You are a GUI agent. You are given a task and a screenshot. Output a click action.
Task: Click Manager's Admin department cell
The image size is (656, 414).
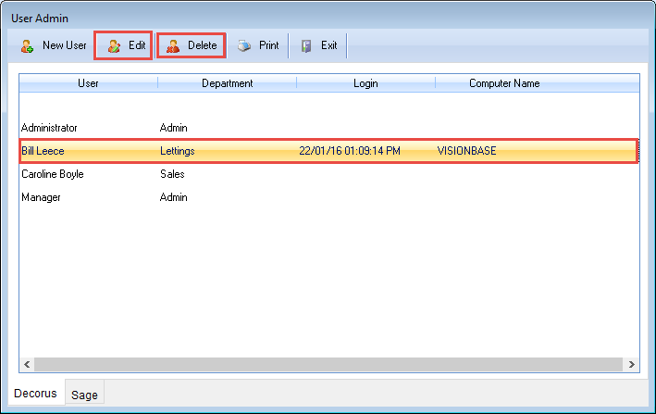click(173, 197)
